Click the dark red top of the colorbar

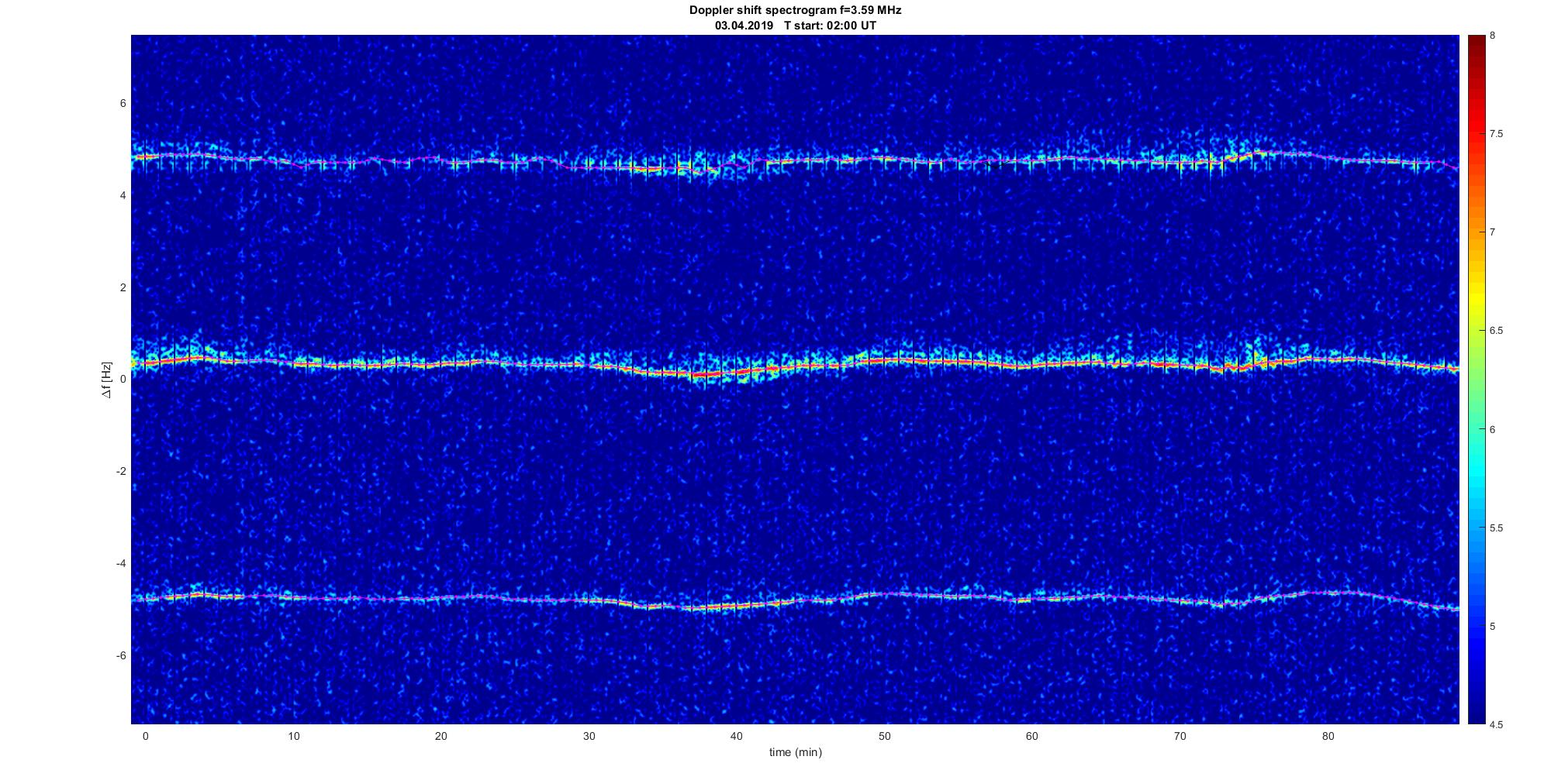[x=1476, y=40]
